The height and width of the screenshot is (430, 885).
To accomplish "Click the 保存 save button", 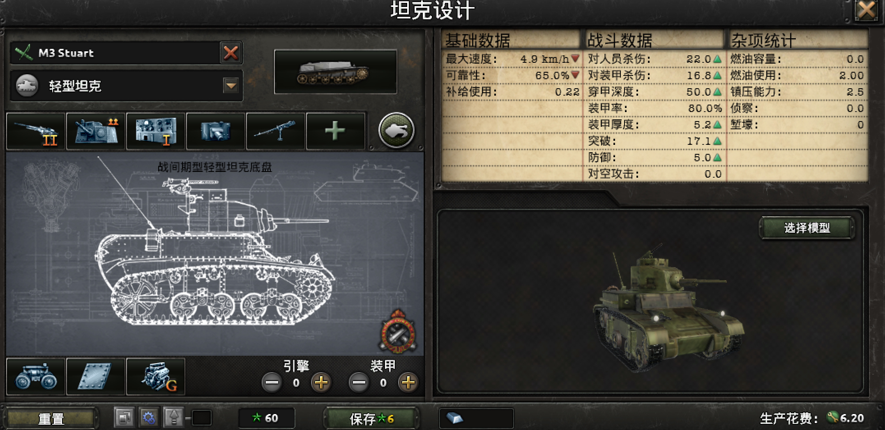I will click(x=371, y=419).
